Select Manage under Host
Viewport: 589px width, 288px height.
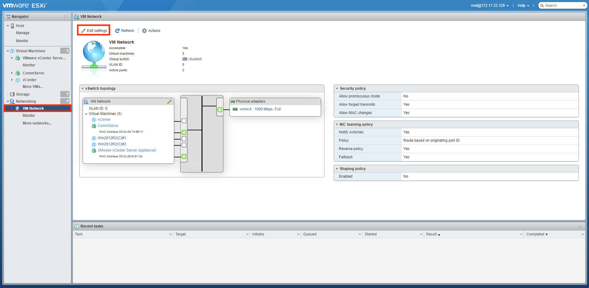pos(23,33)
